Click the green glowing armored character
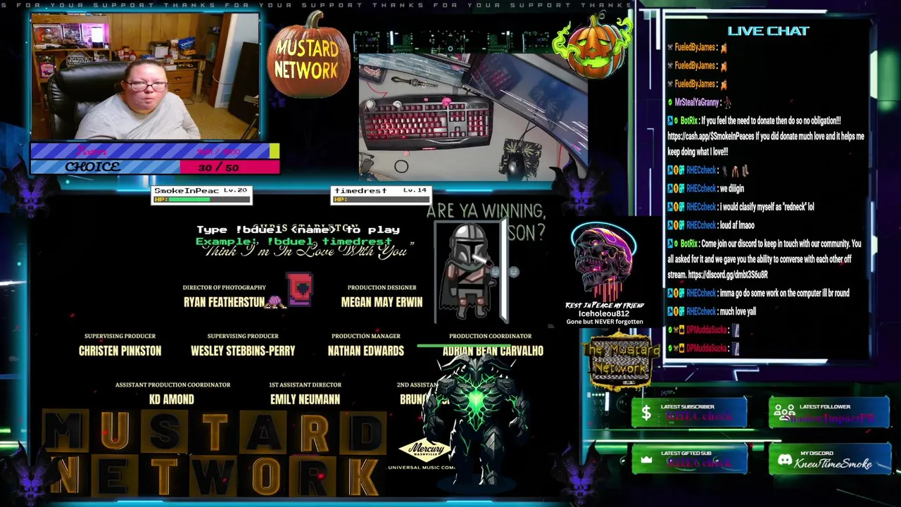Viewport: 901px width, 507px height. click(x=477, y=419)
